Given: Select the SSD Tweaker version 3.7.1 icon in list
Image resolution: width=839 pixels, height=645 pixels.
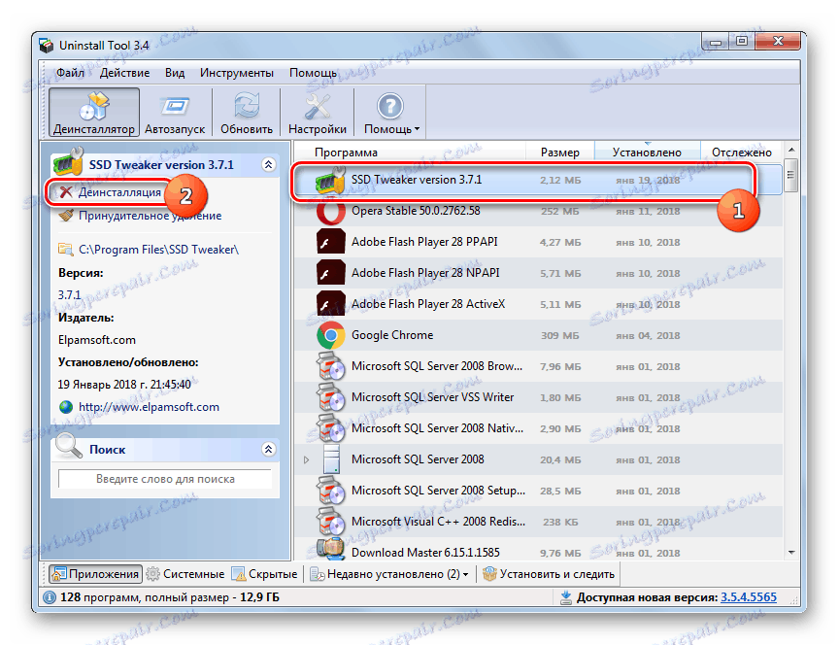Looking at the screenshot, I should [x=330, y=180].
